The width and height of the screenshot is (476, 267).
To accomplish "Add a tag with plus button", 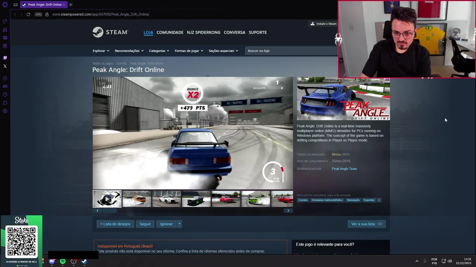I will click(379, 200).
